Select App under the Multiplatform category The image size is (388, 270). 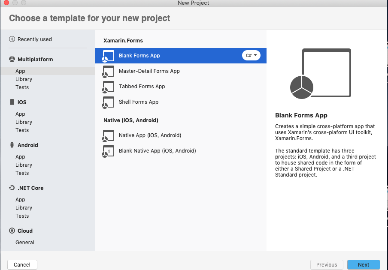point(20,71)
